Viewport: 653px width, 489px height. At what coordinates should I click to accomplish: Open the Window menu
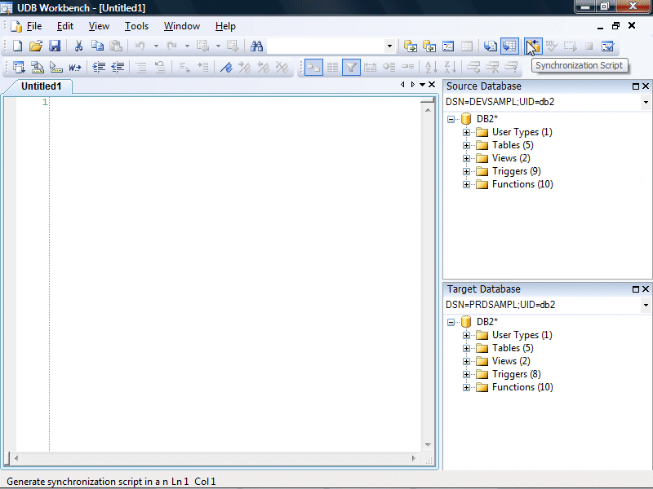click(181, 26)
